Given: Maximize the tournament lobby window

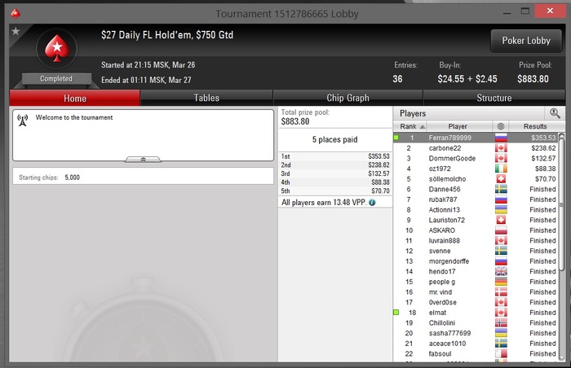Looking at the screenshot, I should pyautogui.click(x=525, y=11).
